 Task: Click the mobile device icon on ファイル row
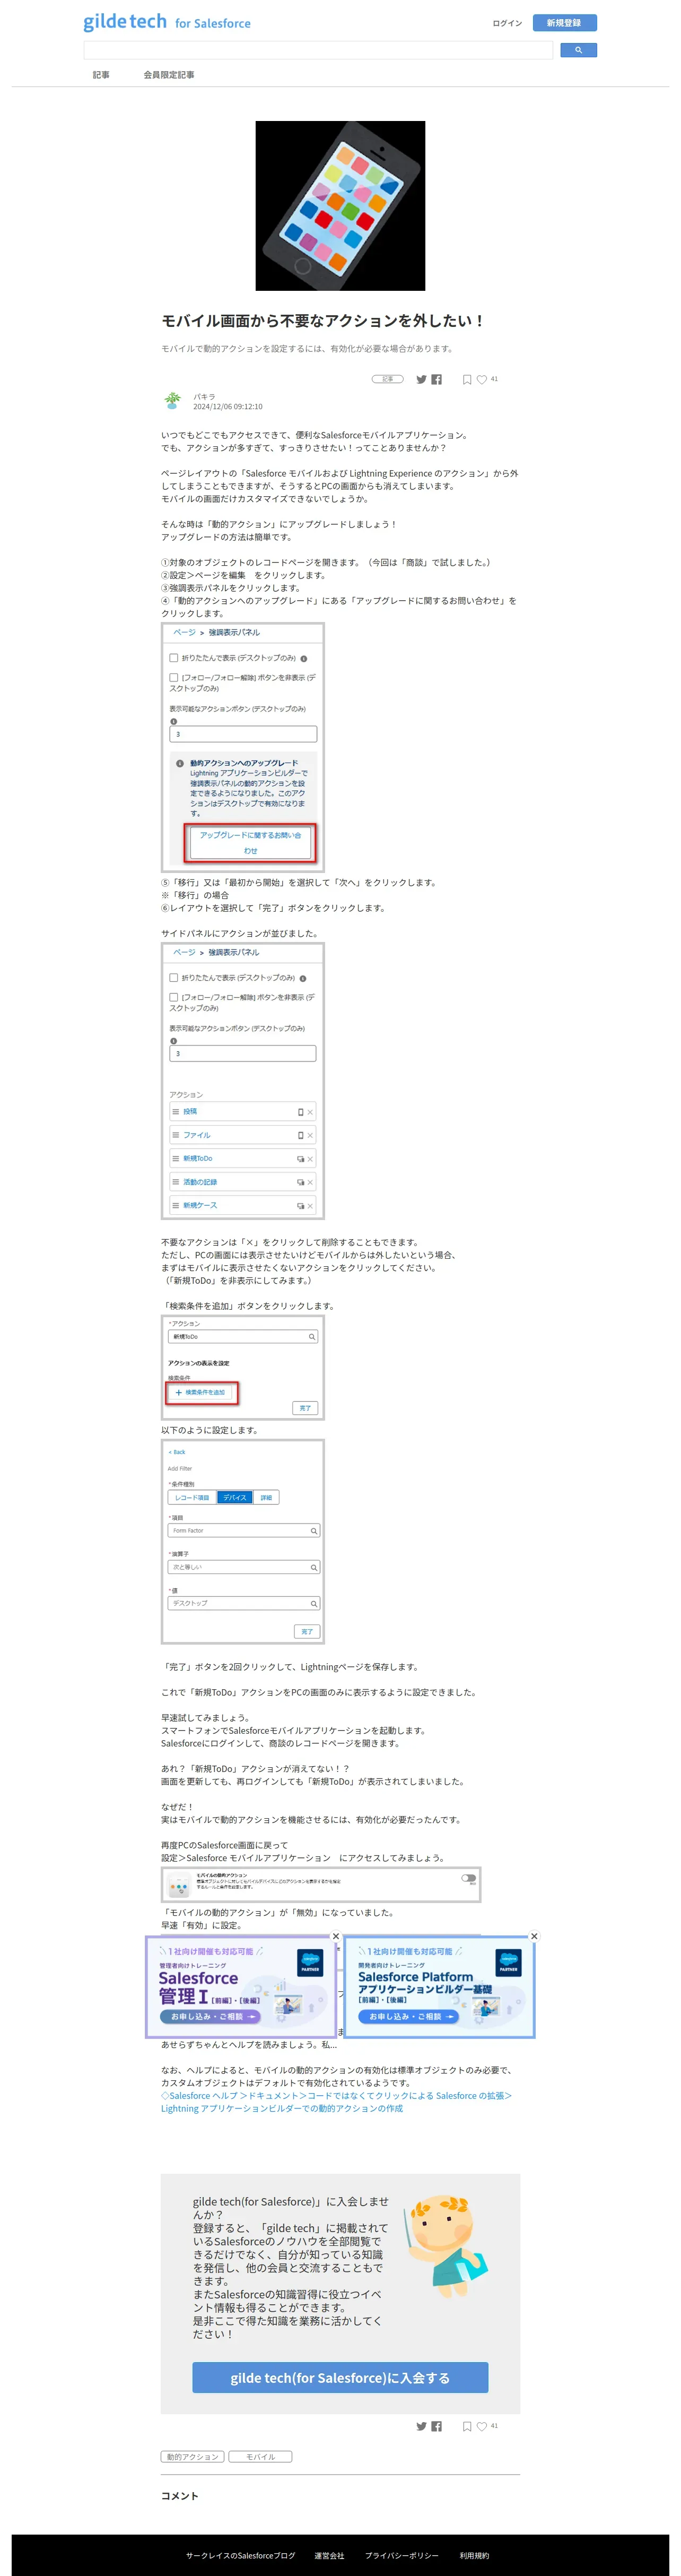click(300, 1135)
